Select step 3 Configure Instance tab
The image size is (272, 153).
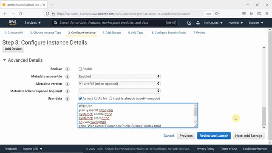(82, 33)
